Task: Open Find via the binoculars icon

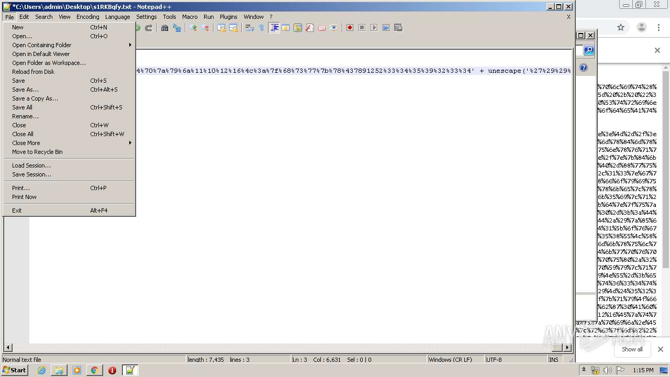Action: coord(165,28)
